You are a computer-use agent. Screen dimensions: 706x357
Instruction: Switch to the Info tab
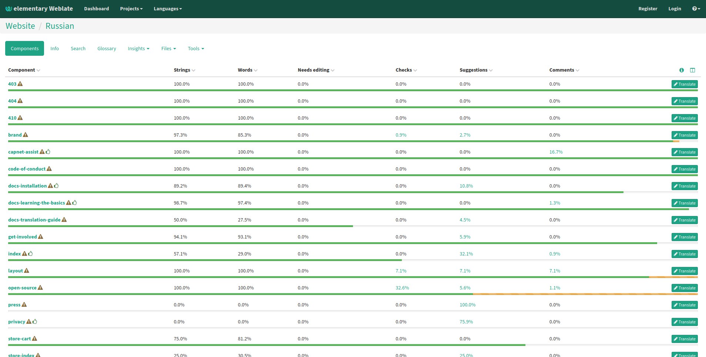click(54, 48)
